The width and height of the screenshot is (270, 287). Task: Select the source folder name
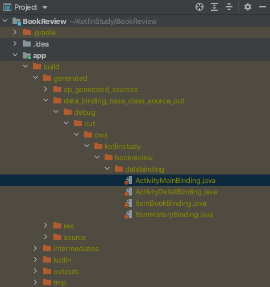75,238
